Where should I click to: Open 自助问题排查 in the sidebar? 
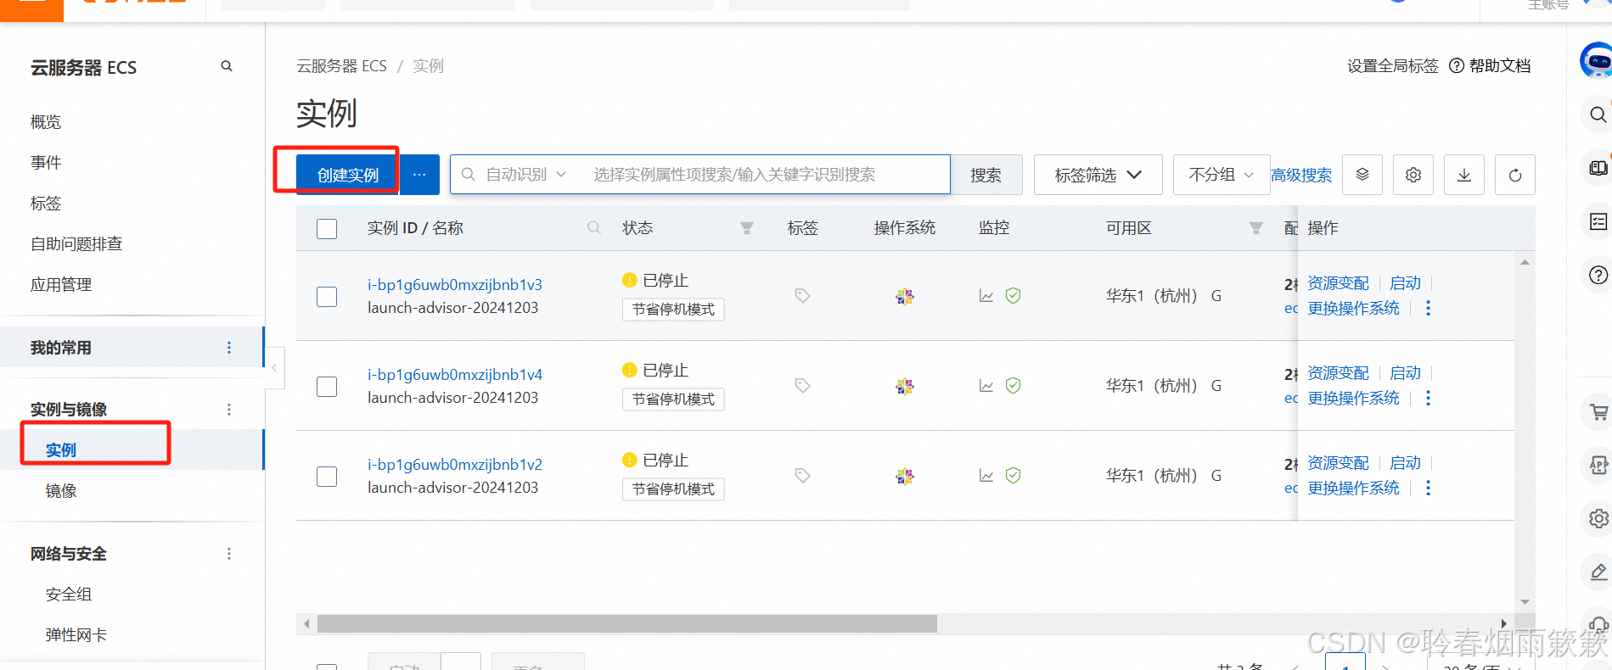coord(76,244)
